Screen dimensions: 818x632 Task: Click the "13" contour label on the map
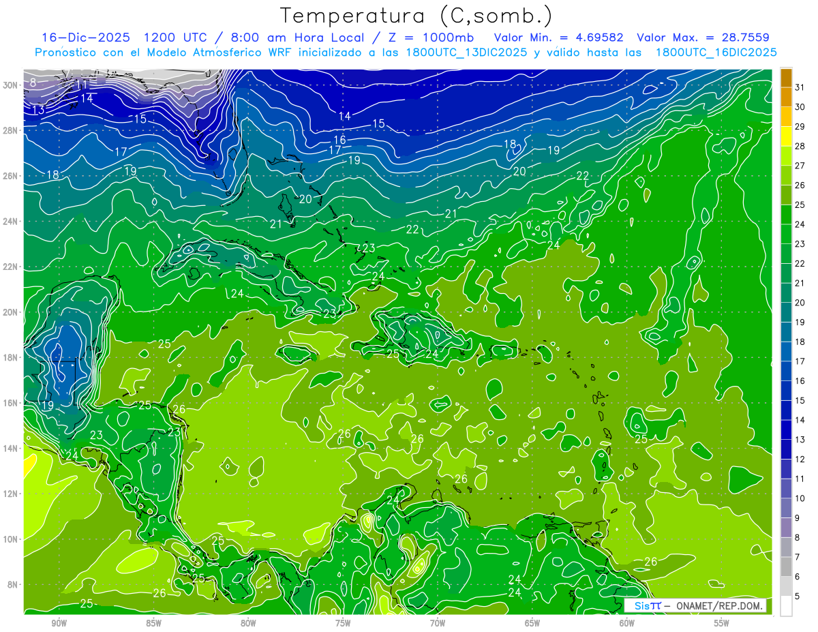38,110
